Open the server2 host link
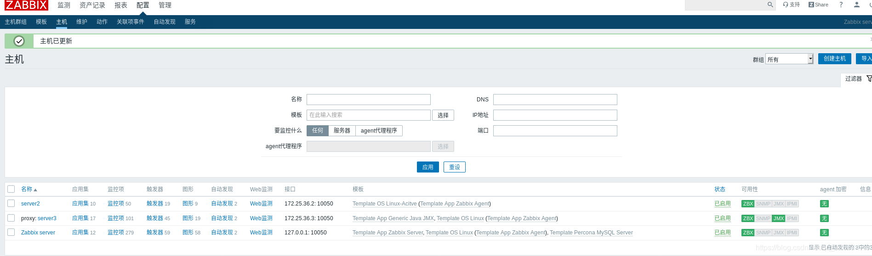Screen dimensions: 872x256 (x=30, y=204)
